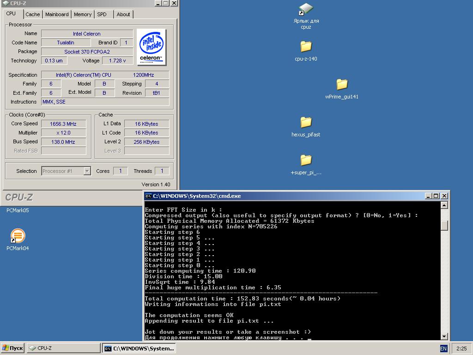Close the cmd.exe window
The height and width of the screenshot is (355, 473).
(444, 196)
